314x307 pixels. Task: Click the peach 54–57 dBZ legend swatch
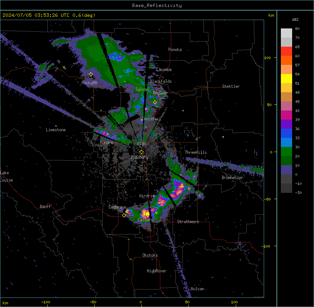[286, 70]
